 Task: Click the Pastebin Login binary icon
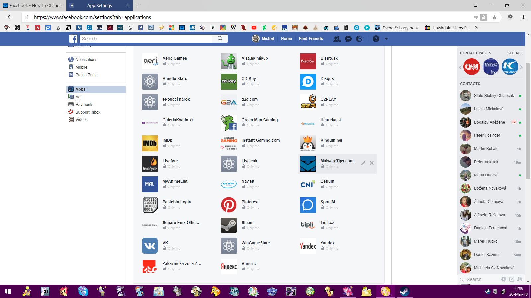pos(150,205)
